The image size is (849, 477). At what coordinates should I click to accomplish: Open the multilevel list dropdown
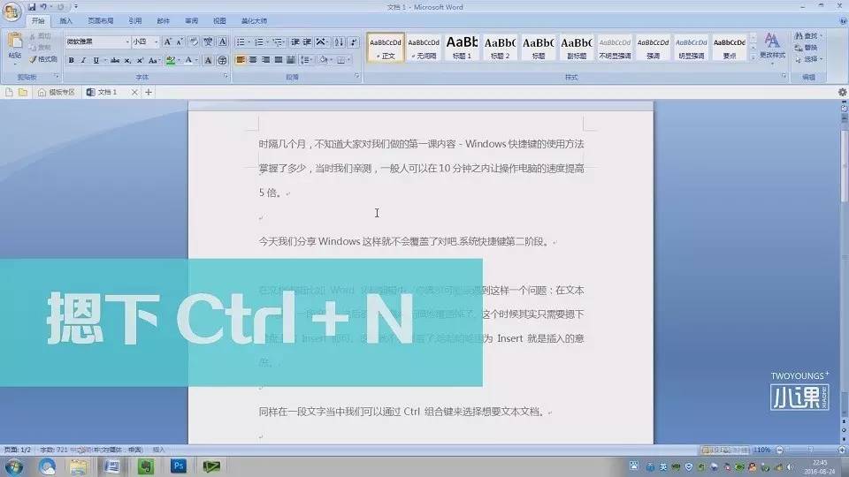285,42
